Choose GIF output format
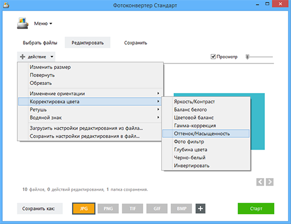The height and width of the screenshot is (224, 291). [x=157, y=208]
